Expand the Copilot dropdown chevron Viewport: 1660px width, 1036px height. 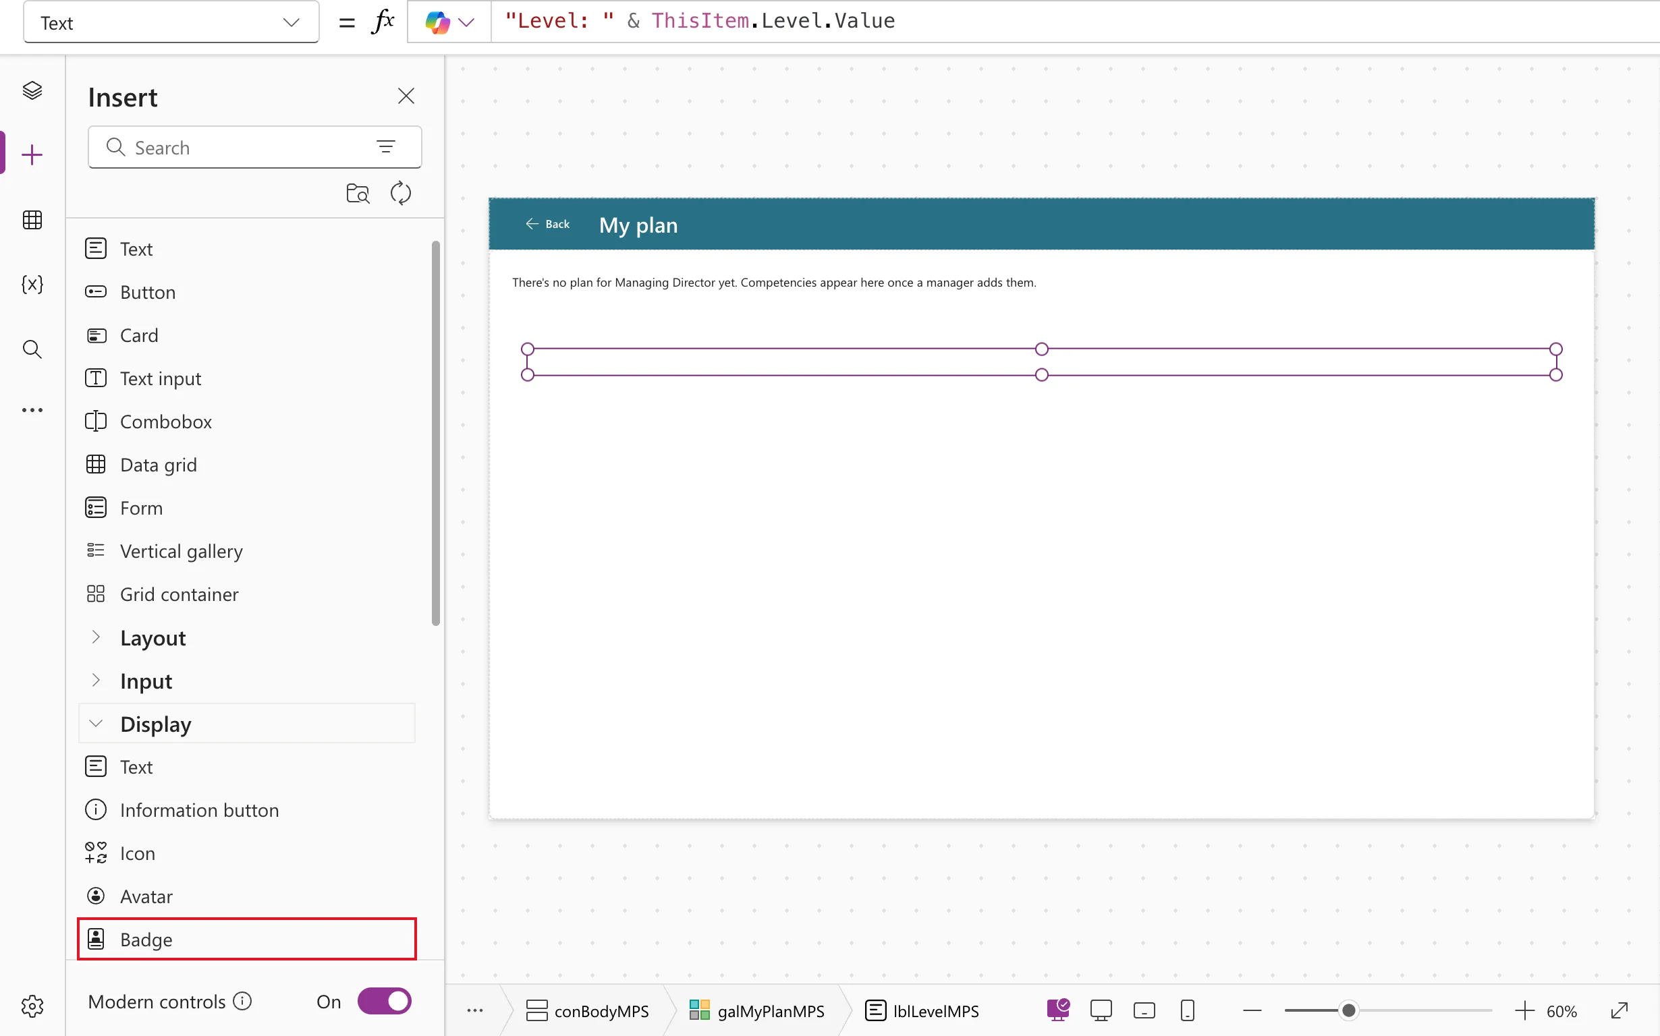point(466,23)
